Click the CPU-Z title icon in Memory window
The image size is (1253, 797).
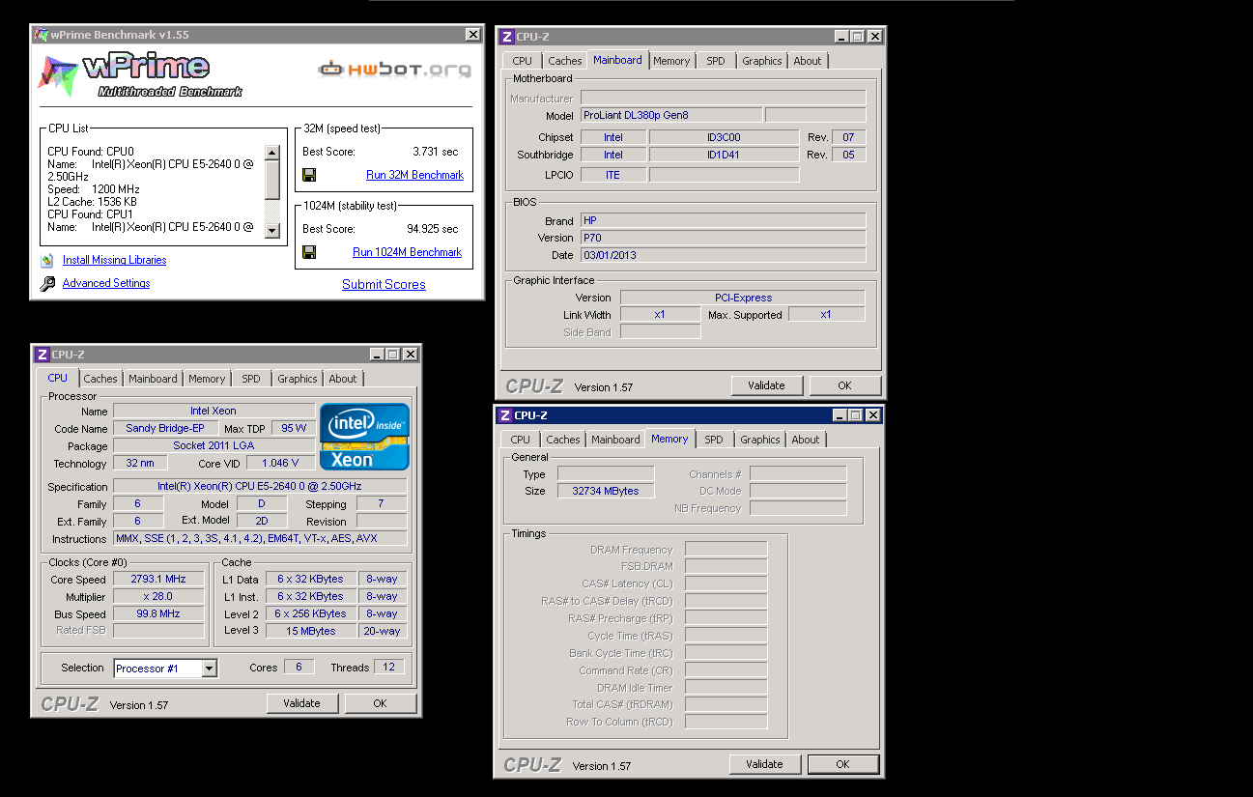tap(504, 415)
